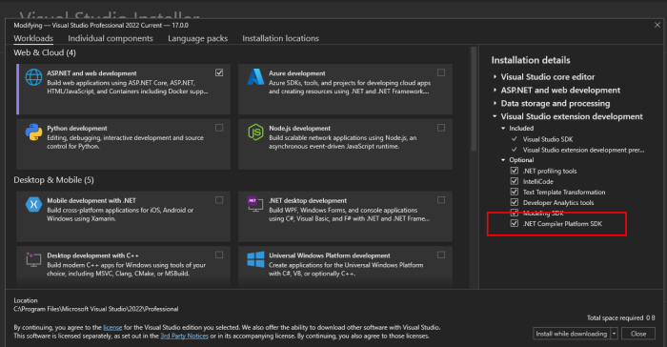
Task: Expand ASP.NET and web development details
Action: click(x=495, y=91)
